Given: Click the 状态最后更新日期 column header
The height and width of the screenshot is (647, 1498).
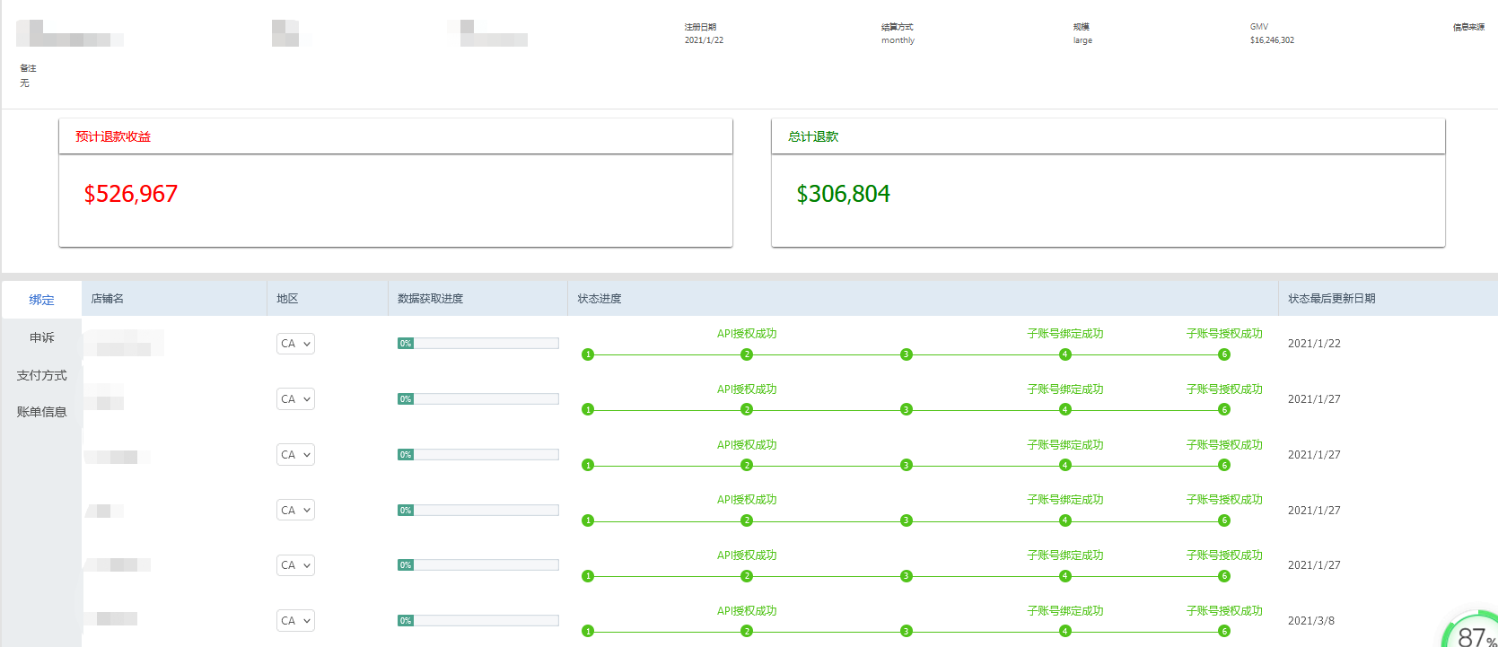Looking at the screenshot, I should tap(1331, 299).
